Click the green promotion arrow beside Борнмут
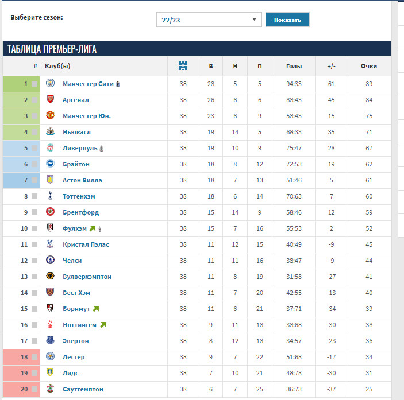The height and width of the screenshot is (400, 404). pos(96,308)
